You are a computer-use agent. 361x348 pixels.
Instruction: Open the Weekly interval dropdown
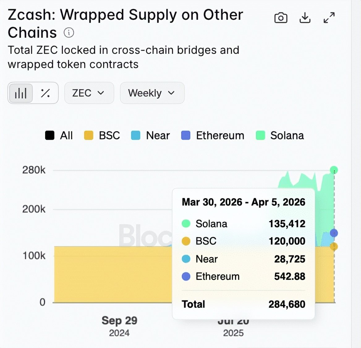(152, 93)
